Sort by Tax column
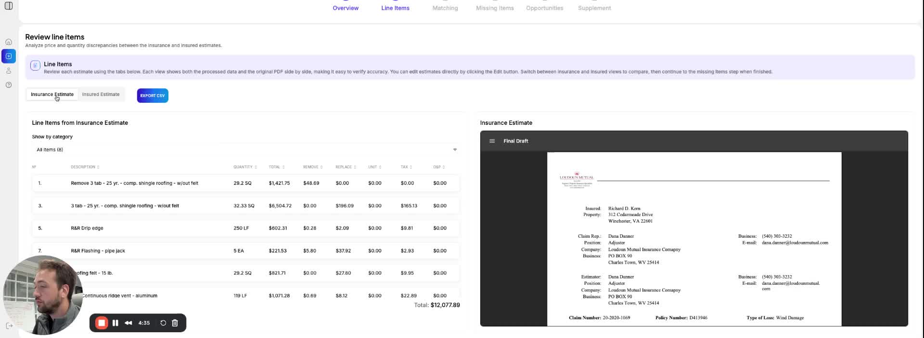Image resolution: width=924 pixels, height=338 pixels. [x=406, y=167]
